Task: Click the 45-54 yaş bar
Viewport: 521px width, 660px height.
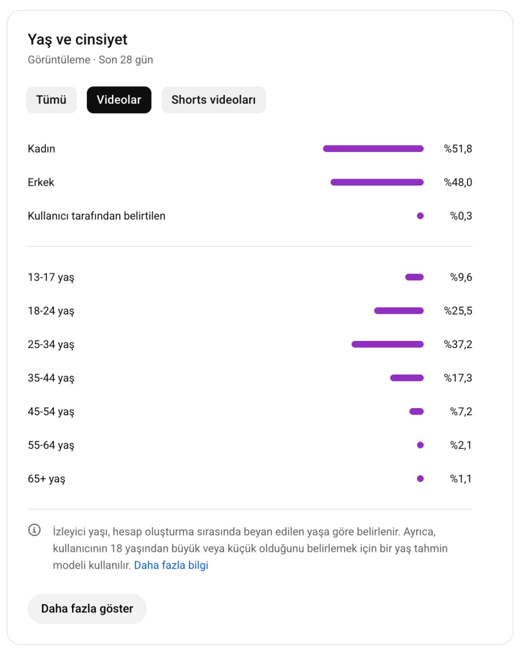Action: tap(417, 411)
